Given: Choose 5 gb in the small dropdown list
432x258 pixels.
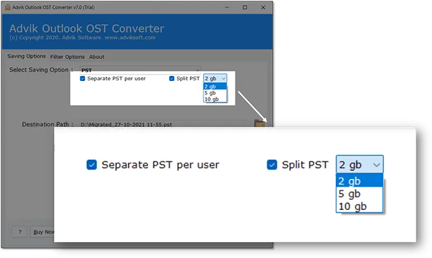Looking at the screenshot, I should tap(215, 93).
